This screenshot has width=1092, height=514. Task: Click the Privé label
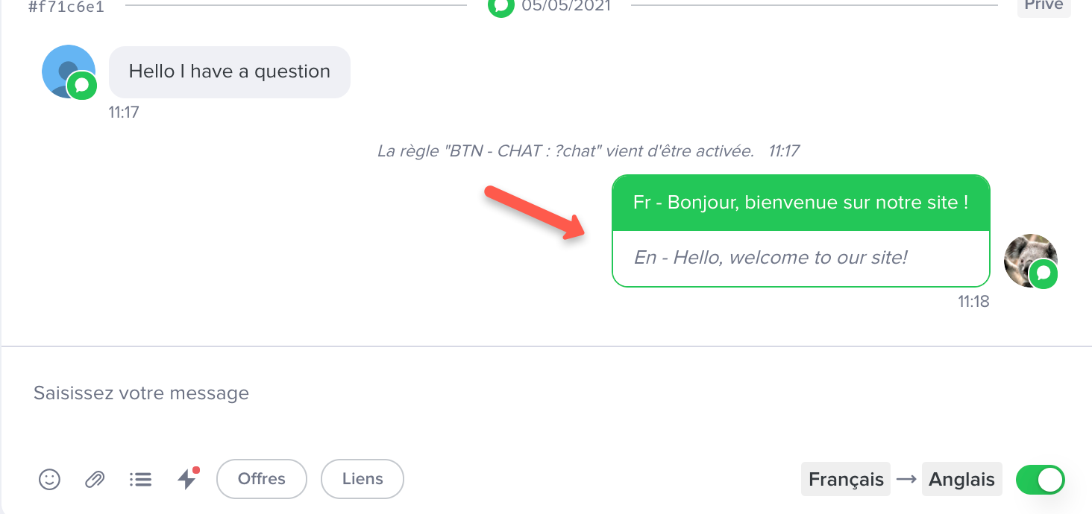click(x=1044, y=6)
